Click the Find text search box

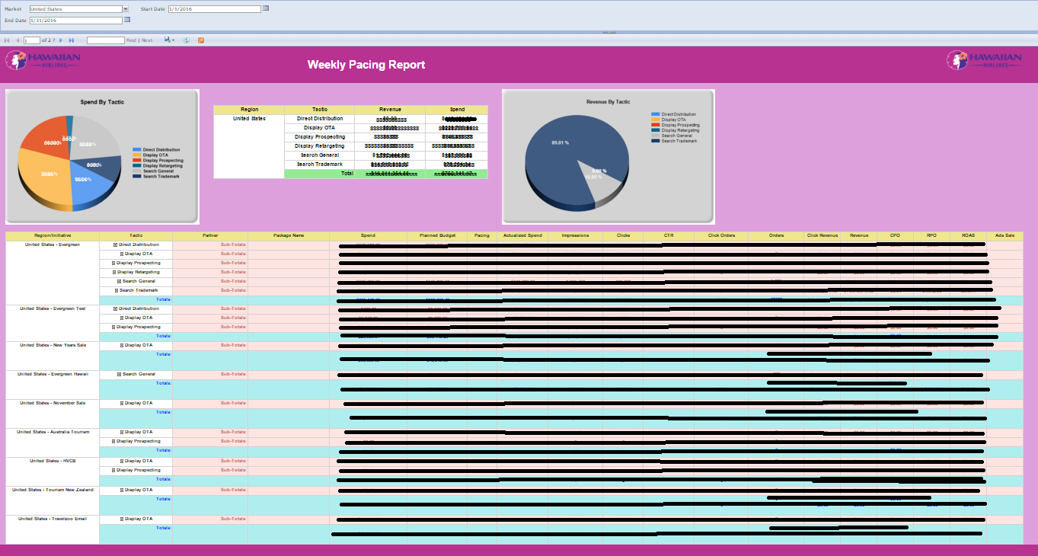(x=105, y=40)
